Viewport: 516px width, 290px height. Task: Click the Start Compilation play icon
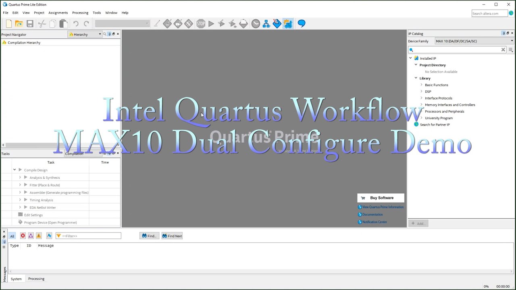[211, 24]
